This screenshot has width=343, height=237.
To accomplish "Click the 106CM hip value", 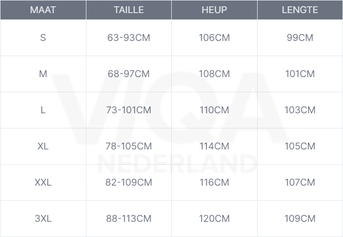I will 214,38.
